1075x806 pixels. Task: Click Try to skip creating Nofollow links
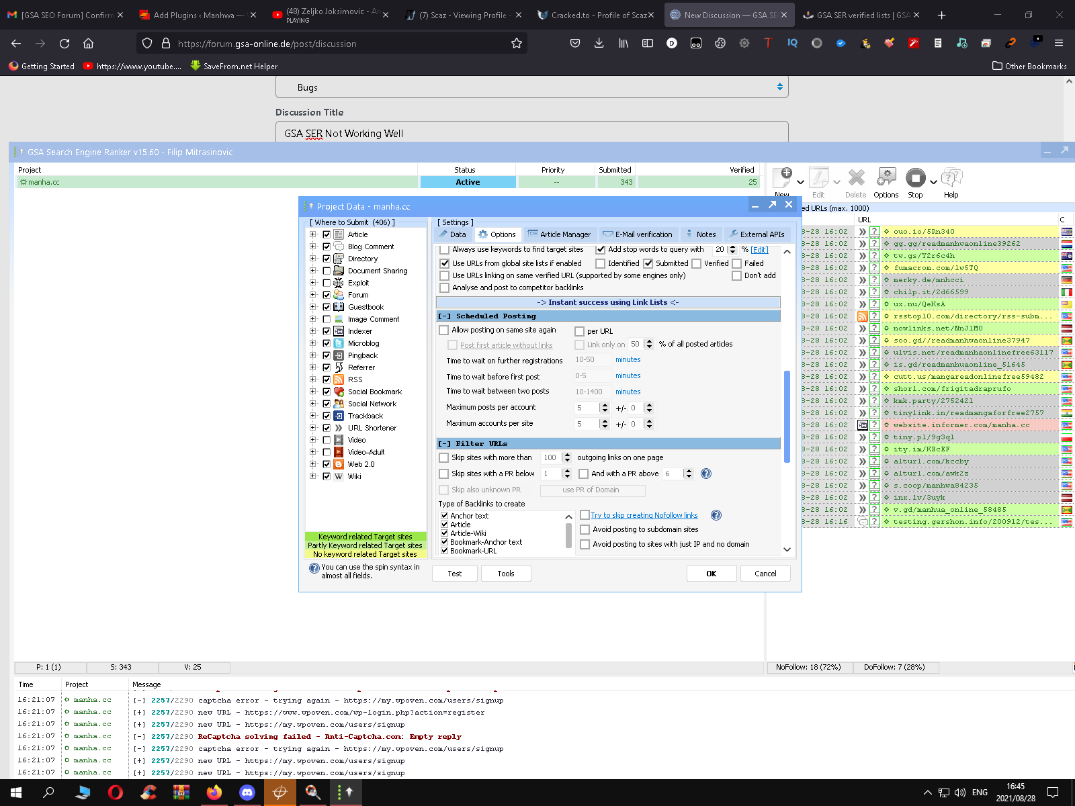coord(644,515)
